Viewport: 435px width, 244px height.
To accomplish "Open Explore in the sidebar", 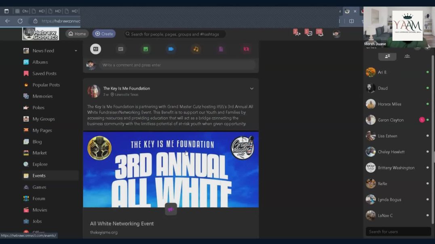I will click(x=40, y=164).
